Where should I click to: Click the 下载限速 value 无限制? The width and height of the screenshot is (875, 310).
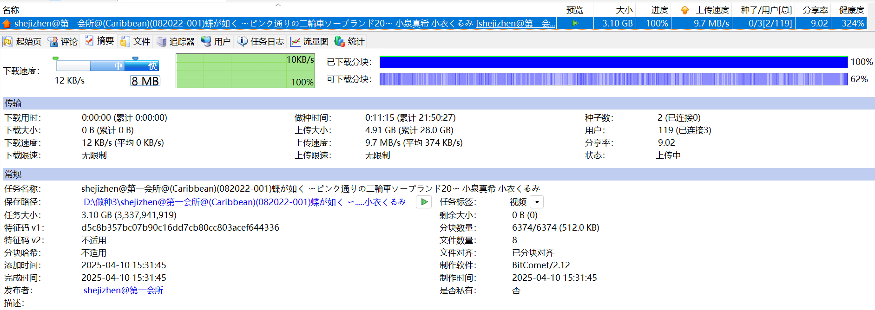[x=94, y=155]
